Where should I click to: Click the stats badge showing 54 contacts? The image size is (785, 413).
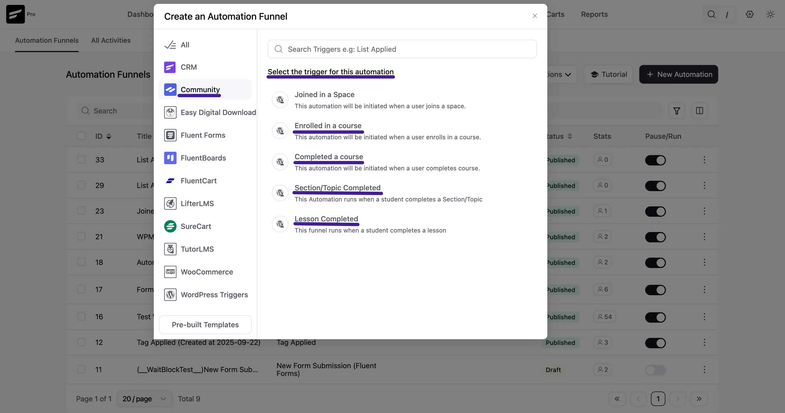point(605,317)
